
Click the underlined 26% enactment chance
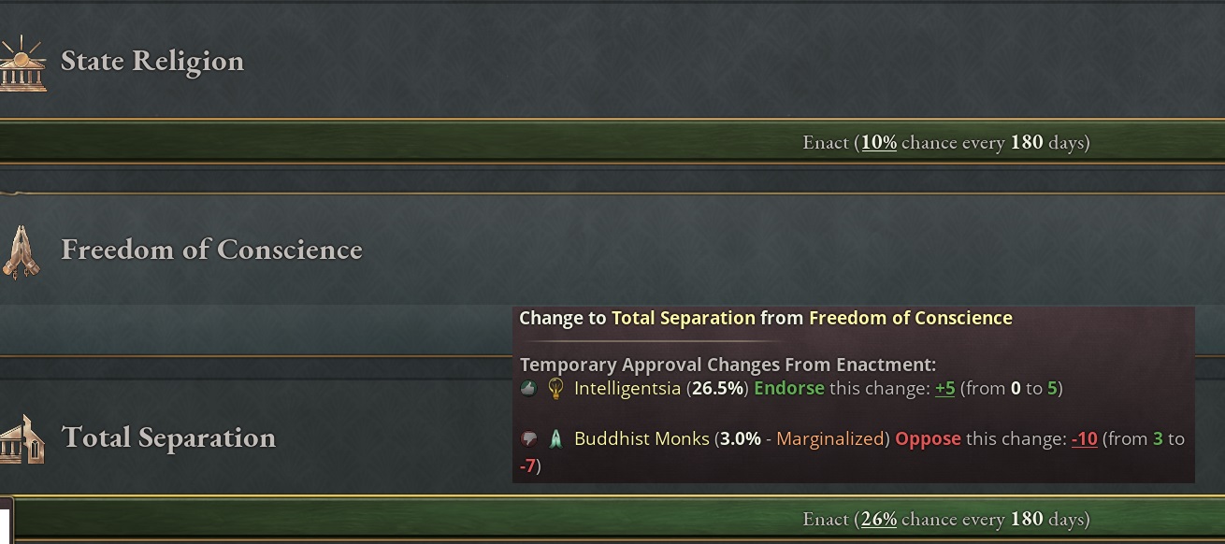879,519
